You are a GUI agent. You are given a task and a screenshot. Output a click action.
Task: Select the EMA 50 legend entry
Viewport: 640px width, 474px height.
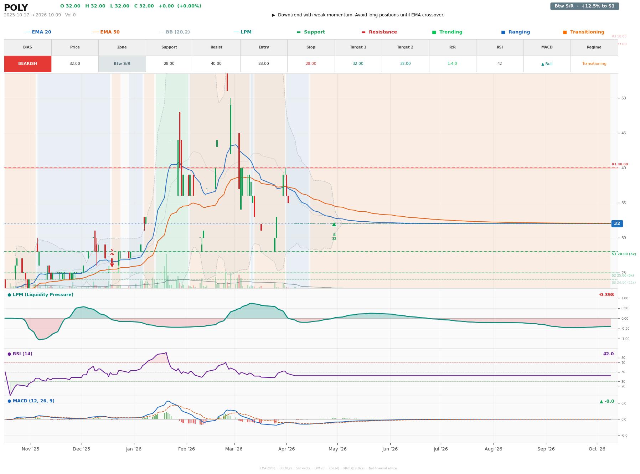(x=106, y=32)
